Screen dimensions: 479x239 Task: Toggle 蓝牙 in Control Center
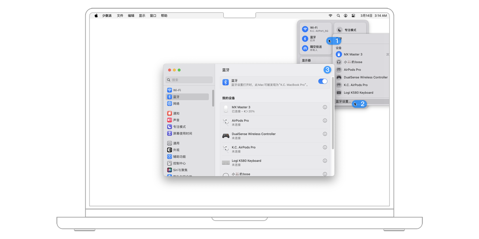pyautogui.click(x=305, y=39)
